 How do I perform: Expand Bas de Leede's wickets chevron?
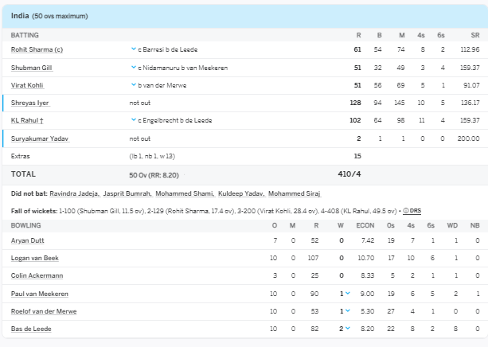[x=348, y=329]
